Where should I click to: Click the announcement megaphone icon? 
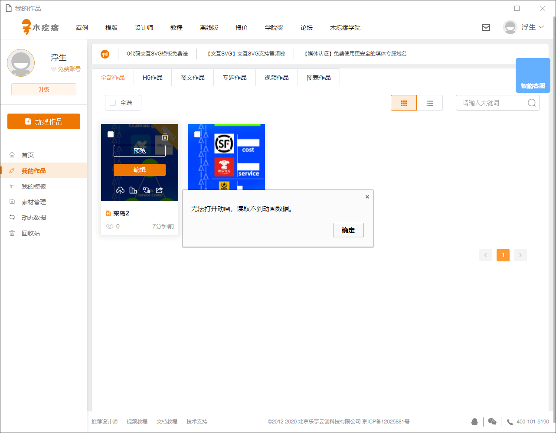(105, 54)
